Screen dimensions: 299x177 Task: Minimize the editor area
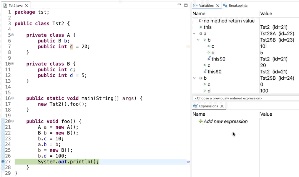click(179, 4)
